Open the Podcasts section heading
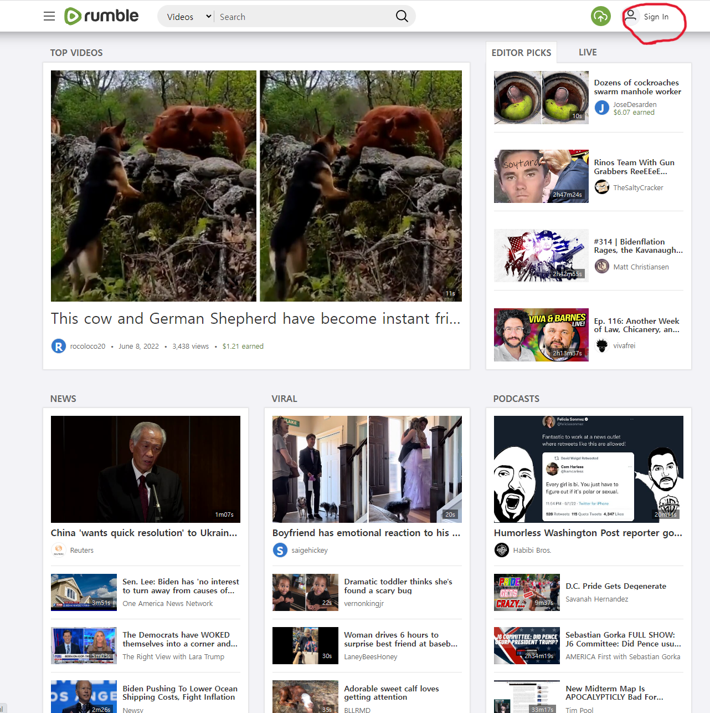 pos(516,399)
